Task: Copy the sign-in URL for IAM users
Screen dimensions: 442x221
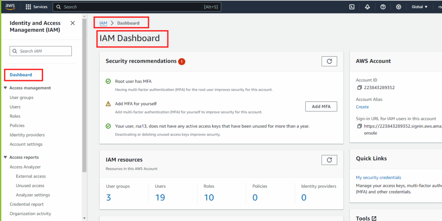Action: (360, 126)
